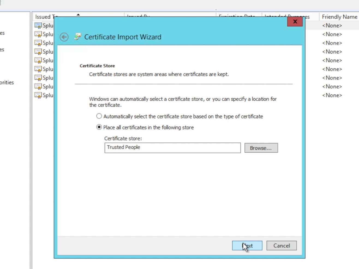The image size is (359, 269).
Task: Select the last certificate icon in the list
Action: click(38, 95)
